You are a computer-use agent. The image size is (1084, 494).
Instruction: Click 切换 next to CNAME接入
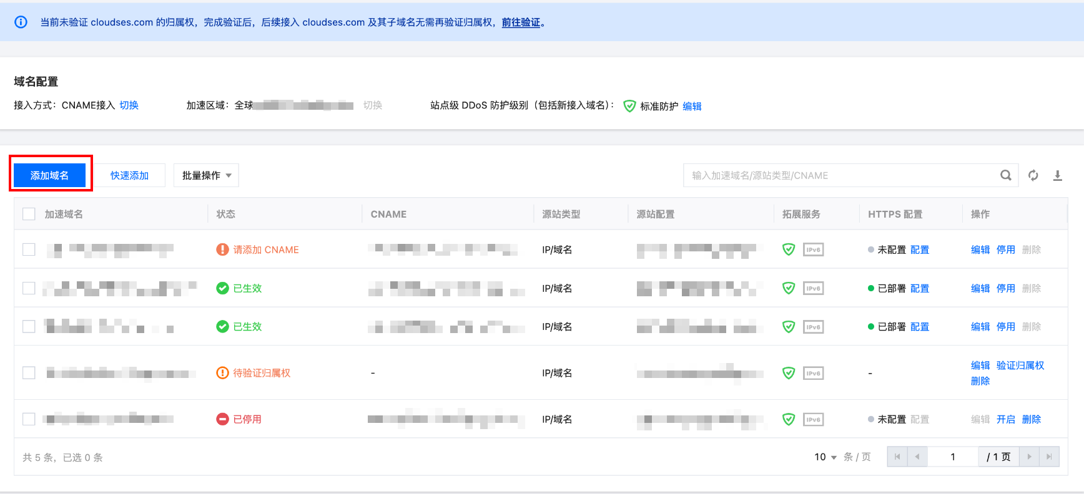point(129,105)
